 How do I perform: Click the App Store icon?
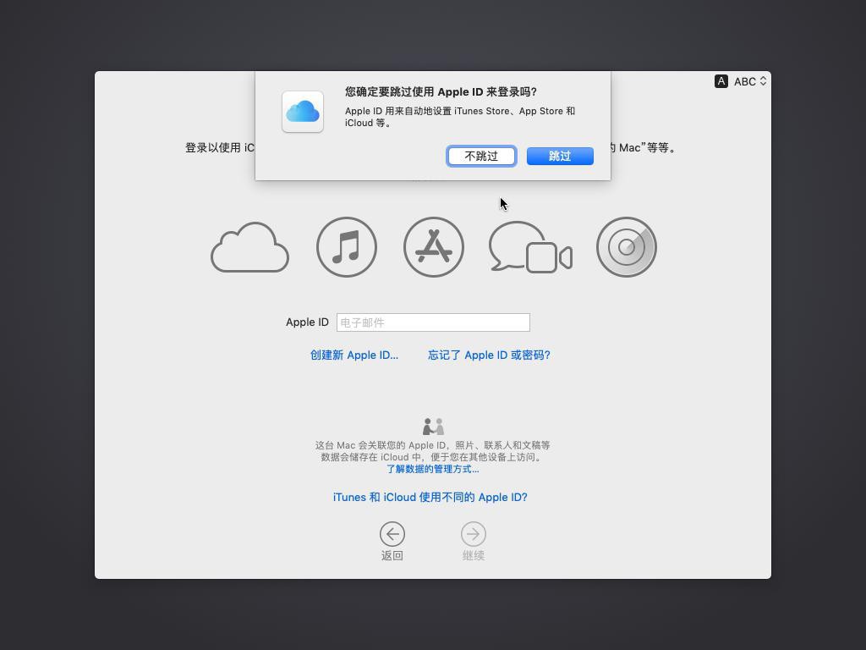coord(434,247)
